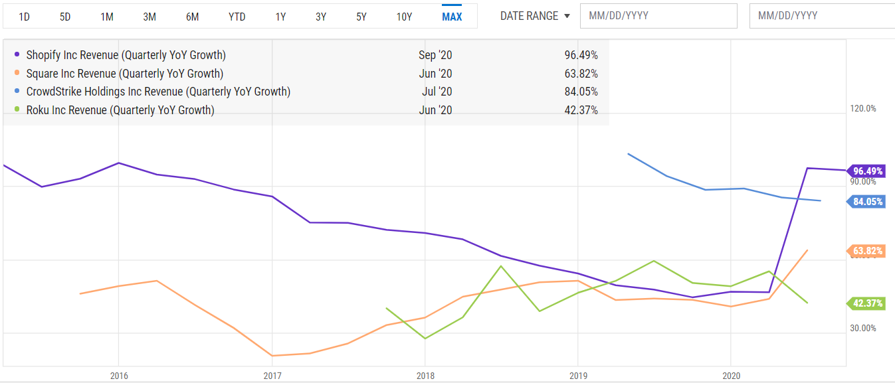The height and width of the screenshot is (383, 895).
Task: Click the blue 84.05% axis flag
Action: pyautogui.click(x=865, y=202)
